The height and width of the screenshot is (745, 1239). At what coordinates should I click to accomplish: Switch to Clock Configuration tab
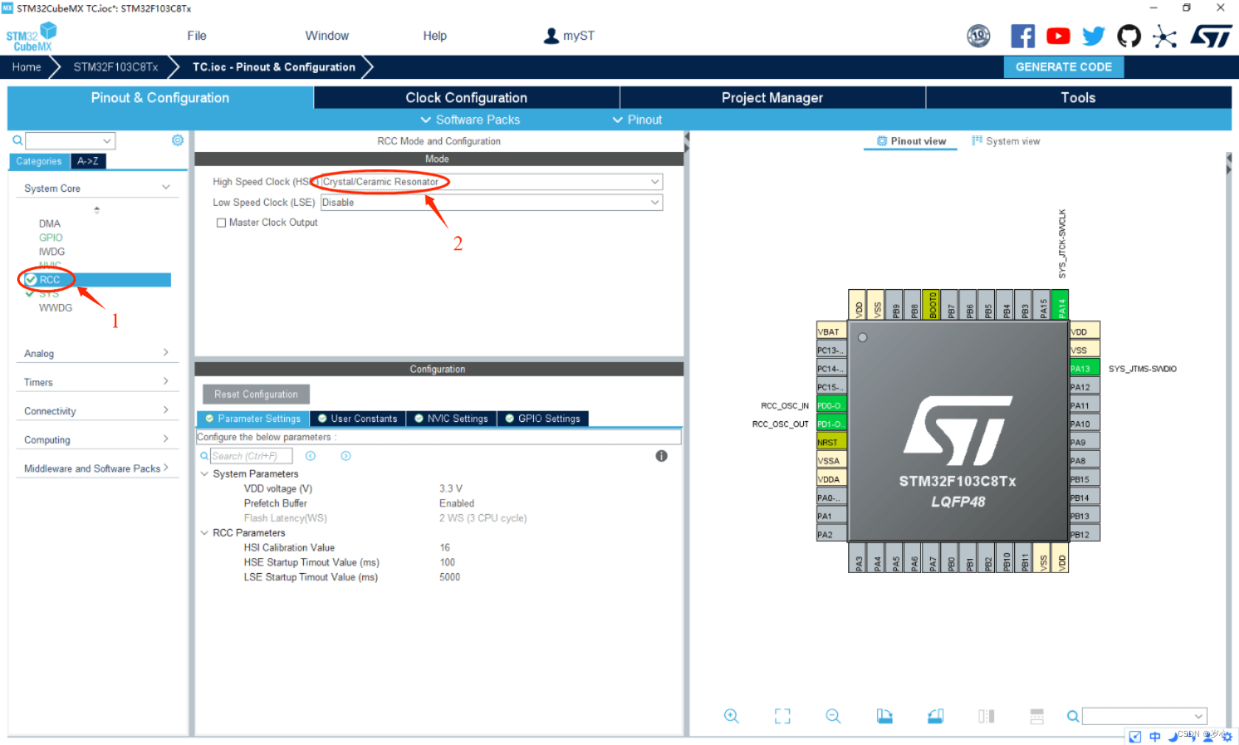coord(467,97)
